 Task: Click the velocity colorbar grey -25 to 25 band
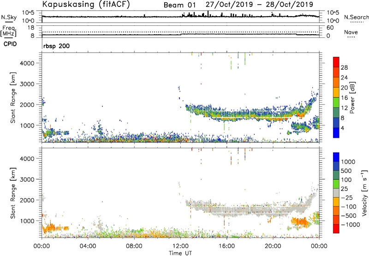336,193
